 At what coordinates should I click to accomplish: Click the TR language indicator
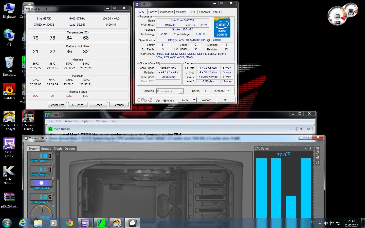[313, 222]
